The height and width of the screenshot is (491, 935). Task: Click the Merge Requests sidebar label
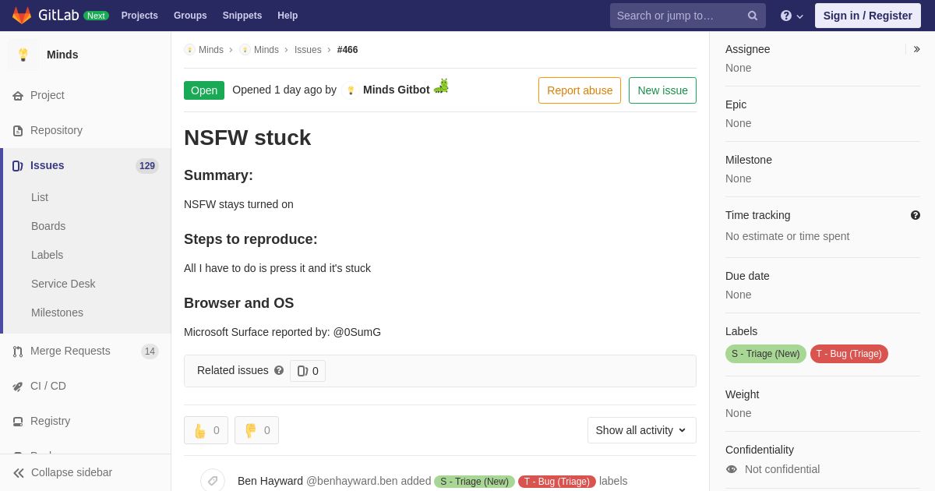[70, 351]
